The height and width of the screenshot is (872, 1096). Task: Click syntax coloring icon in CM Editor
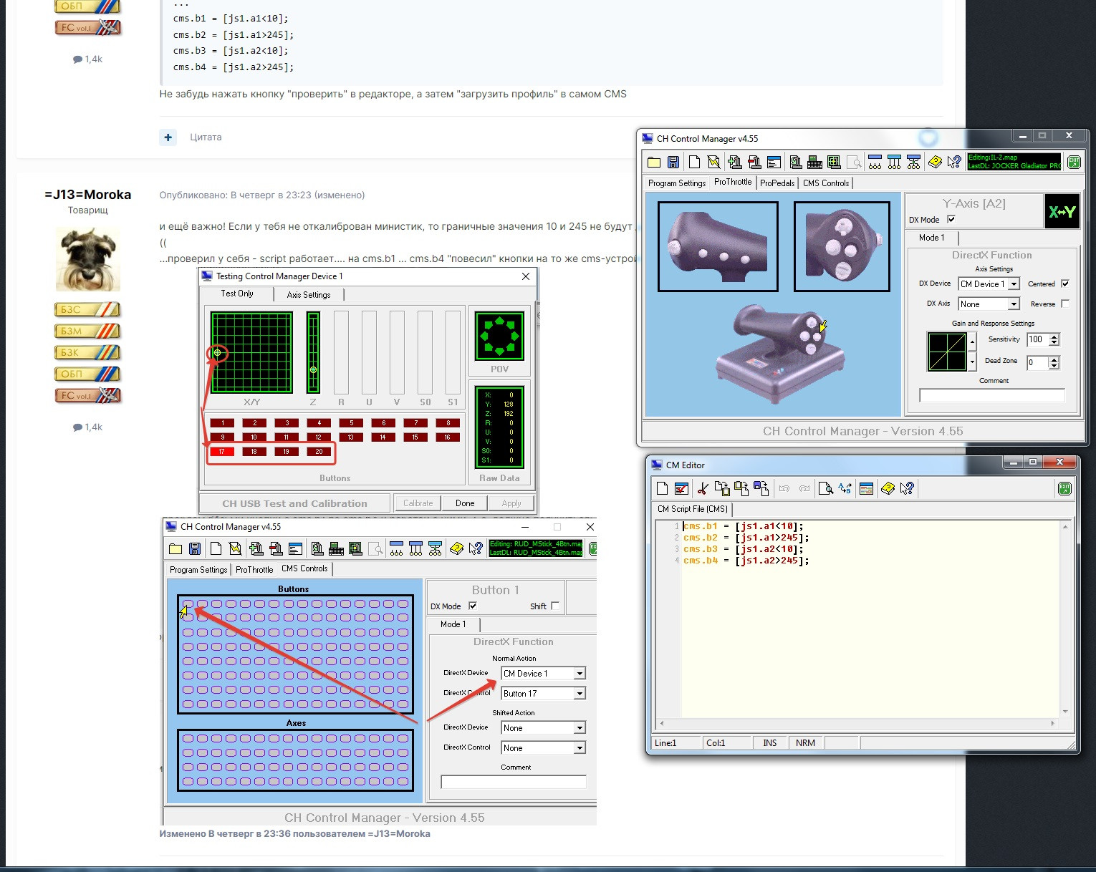coord(866,488)
